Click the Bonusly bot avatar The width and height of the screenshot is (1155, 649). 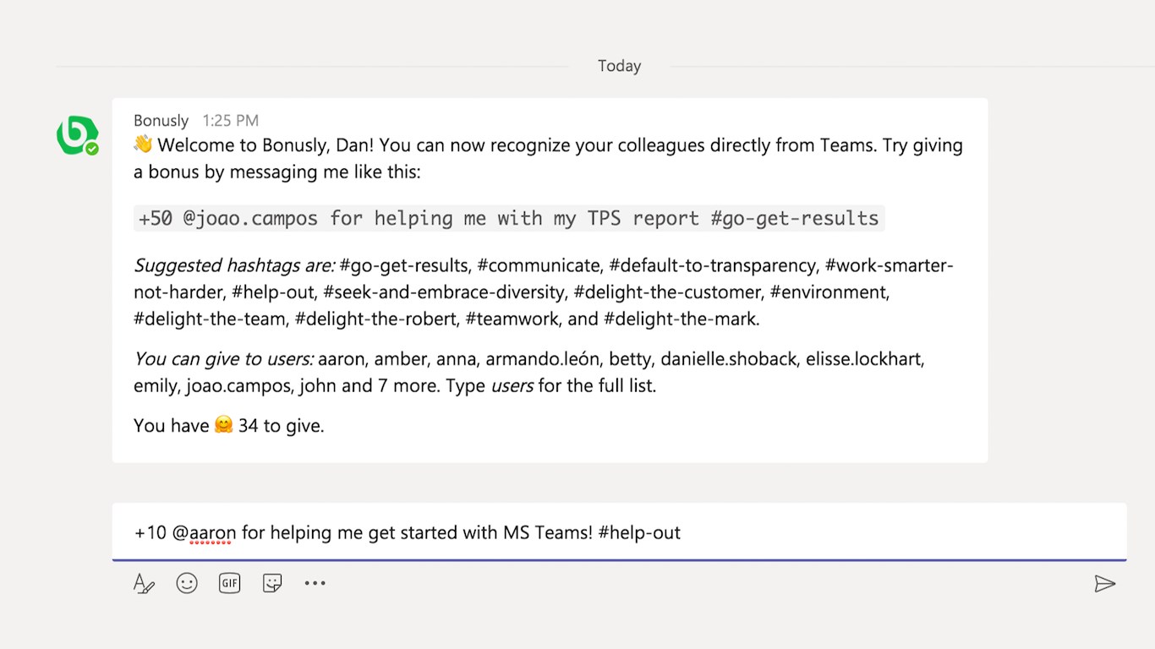pyautogui.click(x=77, y=135)
